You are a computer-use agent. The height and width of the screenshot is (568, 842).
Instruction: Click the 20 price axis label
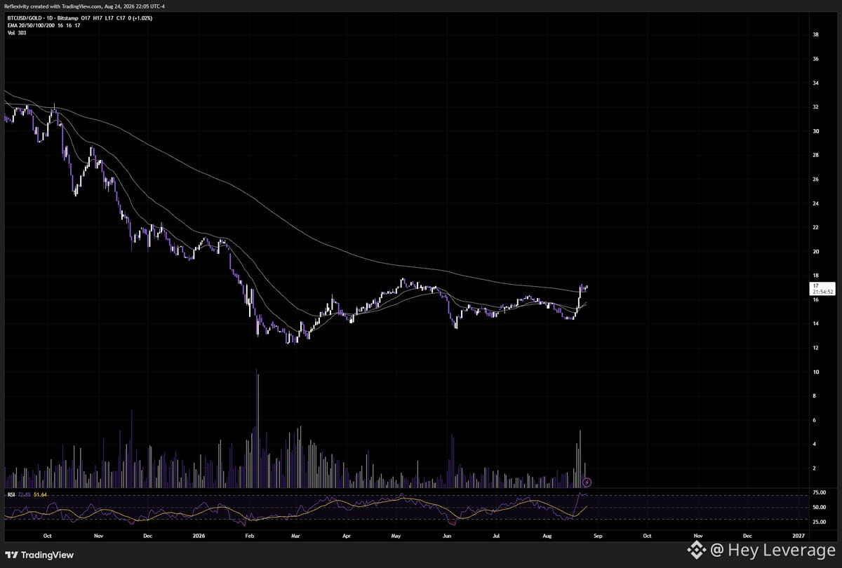pyautogui.click(x=815, y=251)
